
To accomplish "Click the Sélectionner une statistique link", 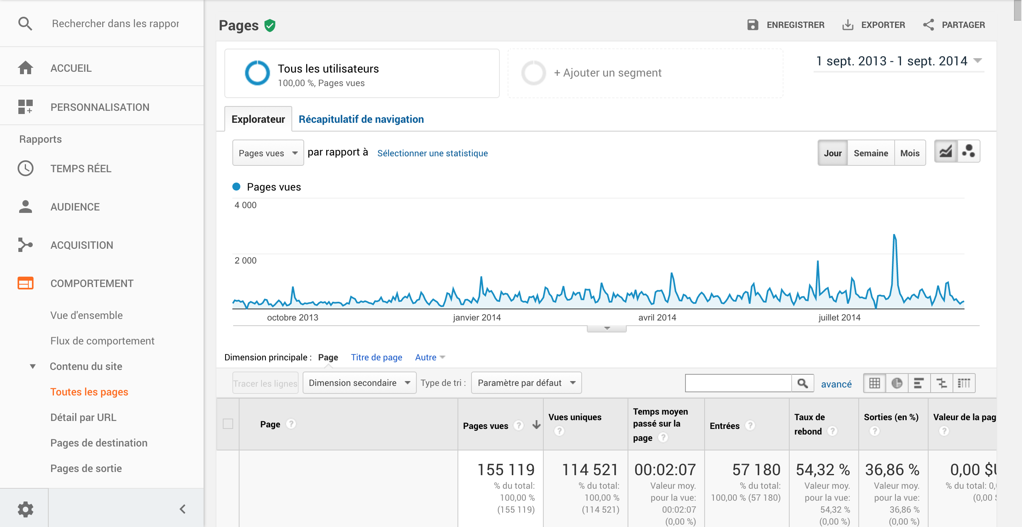I will 432,153.
